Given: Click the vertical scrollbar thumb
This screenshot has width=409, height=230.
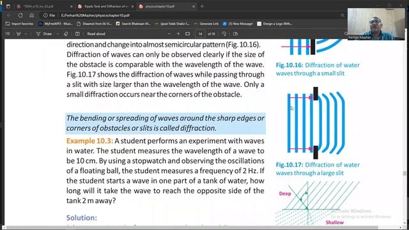Looking at the screenshot, I should pos(405,173).
